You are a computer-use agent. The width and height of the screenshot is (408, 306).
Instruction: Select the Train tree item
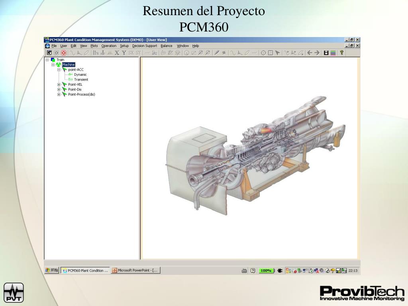61,60
